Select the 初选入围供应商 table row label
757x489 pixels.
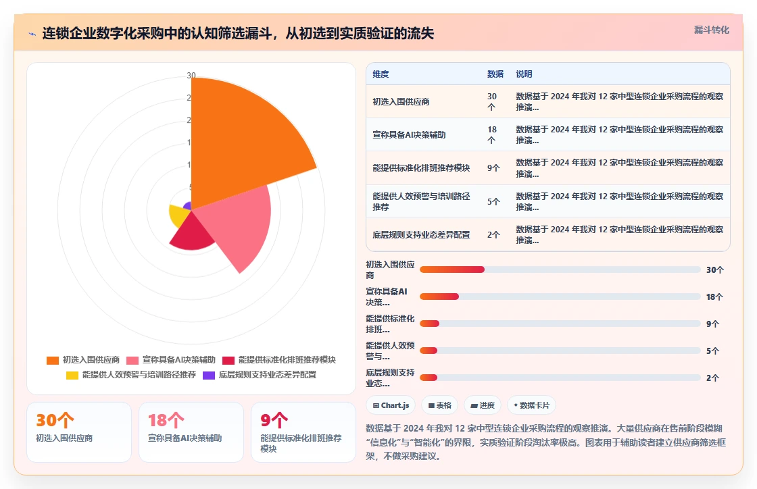coord(401,102)
